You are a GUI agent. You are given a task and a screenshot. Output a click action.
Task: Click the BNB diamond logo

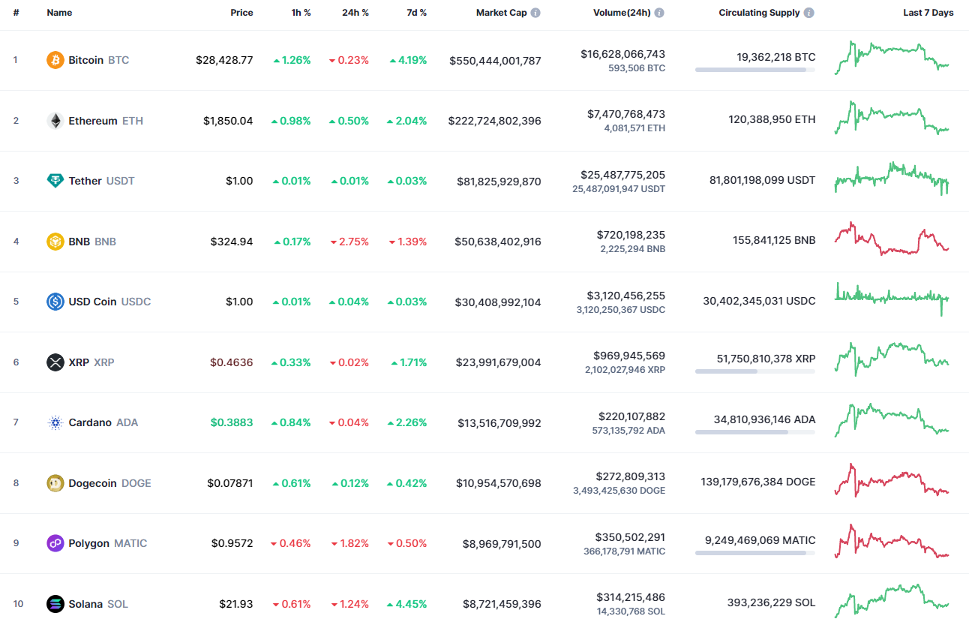coord(54,242)
